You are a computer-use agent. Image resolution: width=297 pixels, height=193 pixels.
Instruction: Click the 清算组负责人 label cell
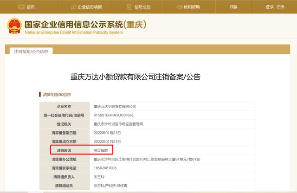point(65,177)
